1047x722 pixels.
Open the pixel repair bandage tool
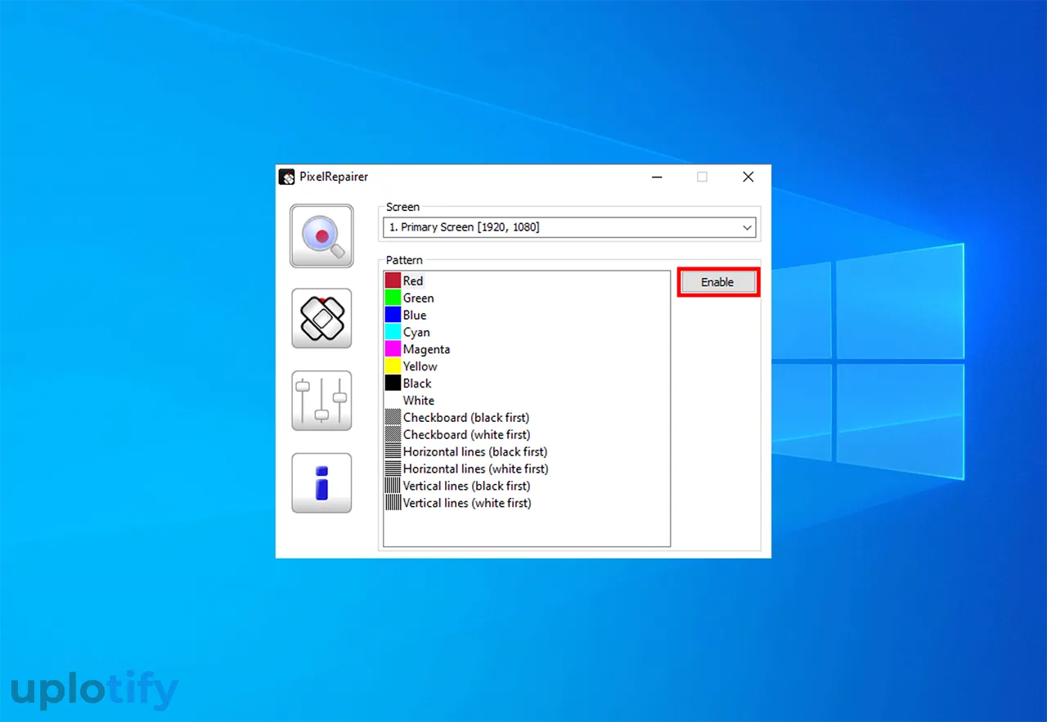click(x=321, y=318)
